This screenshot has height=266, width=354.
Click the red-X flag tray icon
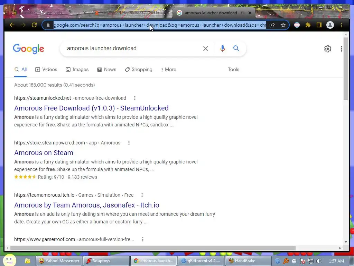[302, 261]
